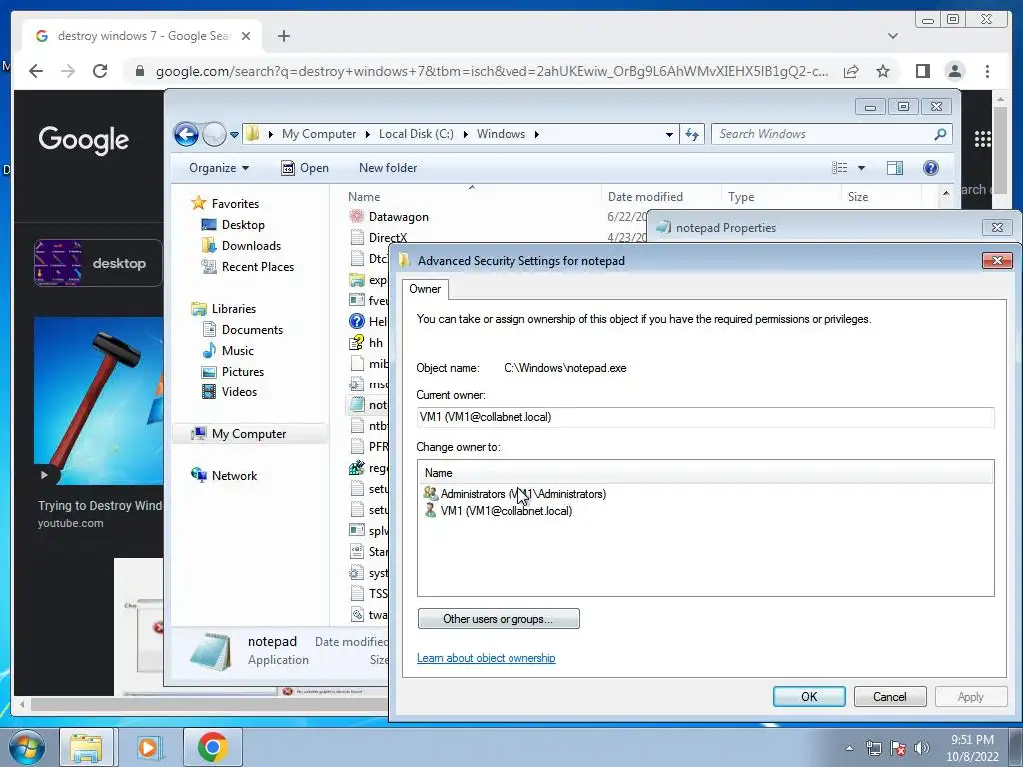Select VM1 (VM1@collabnet.local) in owner list
Viewport: 1023px width, 767px height.
pos(506,511)
